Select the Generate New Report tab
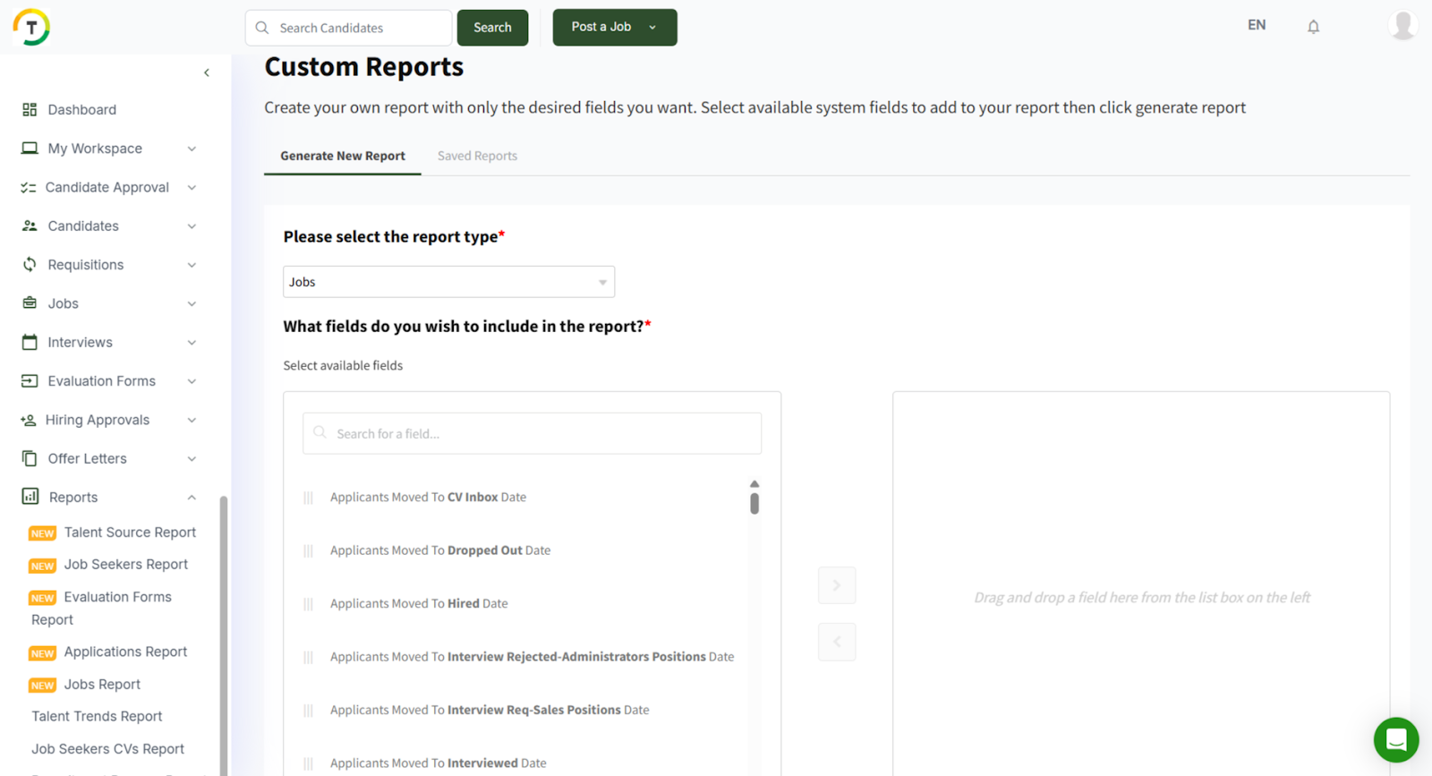 pyautogui.click(x=342, y=156)
